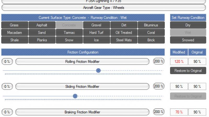Screen dimensions: 209x117
Task: Click the Friction Configuration header
Action: (83, 52)
